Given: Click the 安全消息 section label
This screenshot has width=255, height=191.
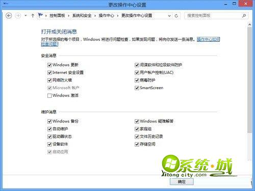Looking at the screenshot, I should pos(49,56).
